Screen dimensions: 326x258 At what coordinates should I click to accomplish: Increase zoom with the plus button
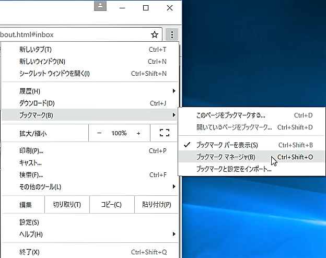click(x=138, y=133)
